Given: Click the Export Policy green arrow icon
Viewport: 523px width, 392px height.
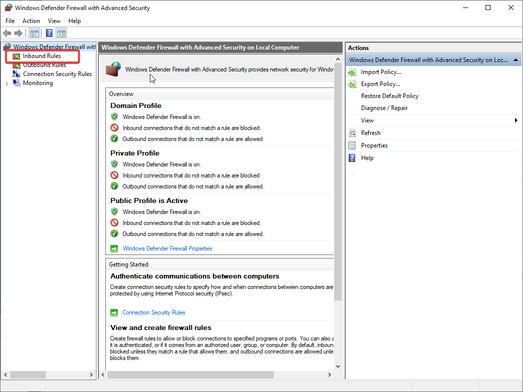Looking at the screenshot, I should point(352,84).
